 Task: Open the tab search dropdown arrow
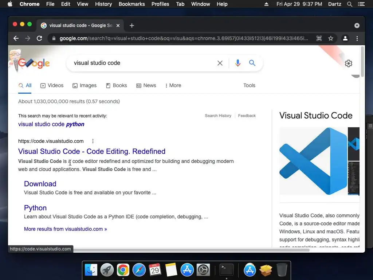(x=357, y=26)
